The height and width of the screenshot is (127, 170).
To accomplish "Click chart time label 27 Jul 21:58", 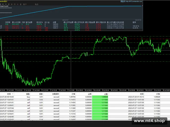I will point(10,90).
